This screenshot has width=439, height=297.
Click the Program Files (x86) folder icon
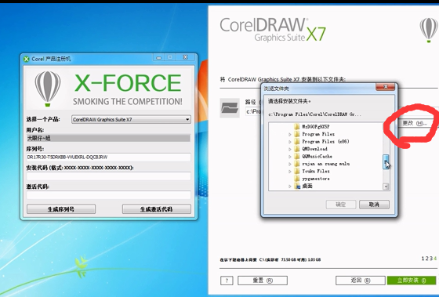coord(297,141)
